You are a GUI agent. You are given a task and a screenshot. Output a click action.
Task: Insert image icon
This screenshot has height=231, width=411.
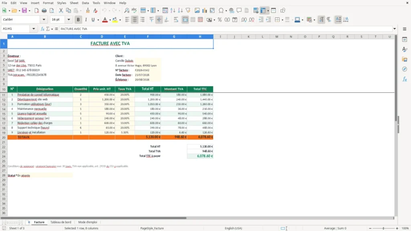point(197,10)
